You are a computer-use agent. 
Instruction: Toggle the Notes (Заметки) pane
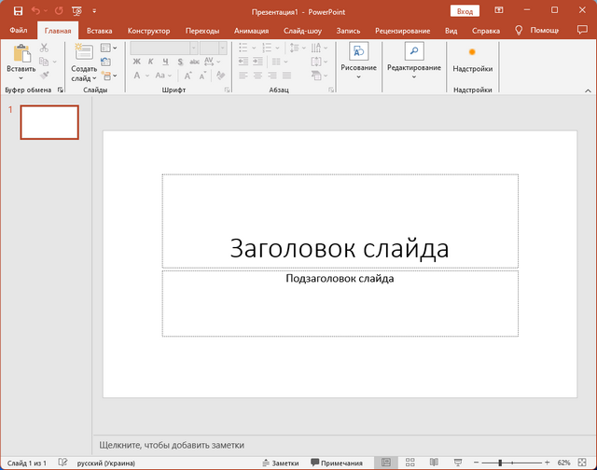[280, 463]
